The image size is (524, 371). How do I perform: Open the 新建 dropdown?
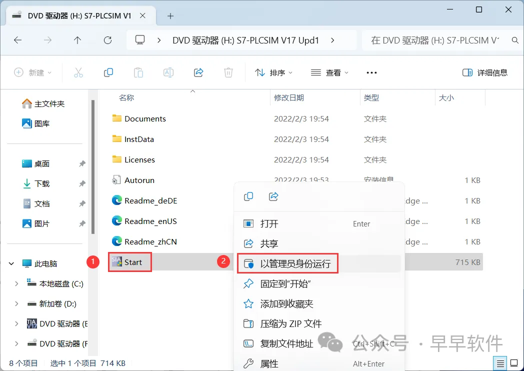point(33,72)
